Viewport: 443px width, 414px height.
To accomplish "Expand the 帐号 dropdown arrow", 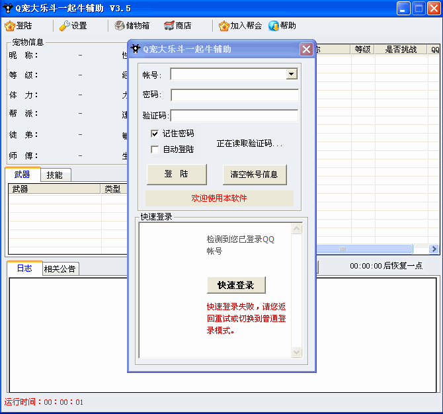I will pyautogui.click(x=292, y=74).
